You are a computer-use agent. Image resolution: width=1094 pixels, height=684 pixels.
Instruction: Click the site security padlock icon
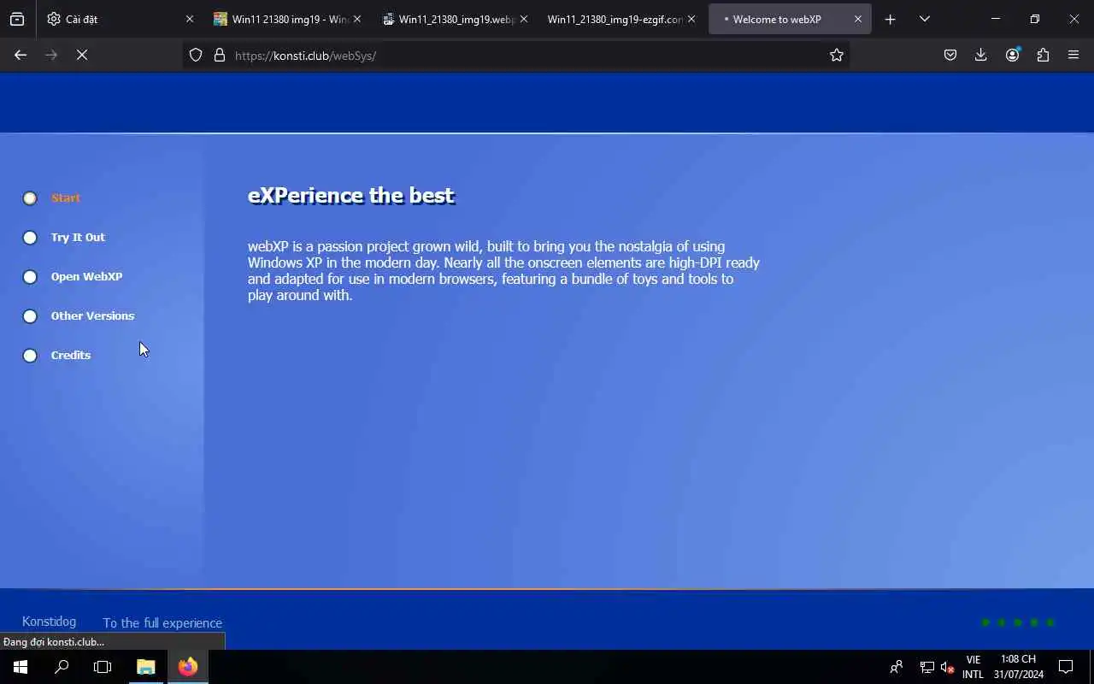pos(220,55)
